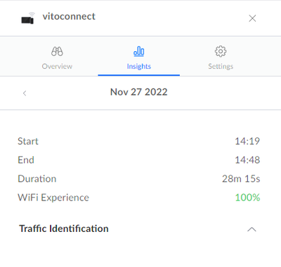Go to previous day with left chevron
Viewport: 281px width, 267px height.
coord(25,93)
